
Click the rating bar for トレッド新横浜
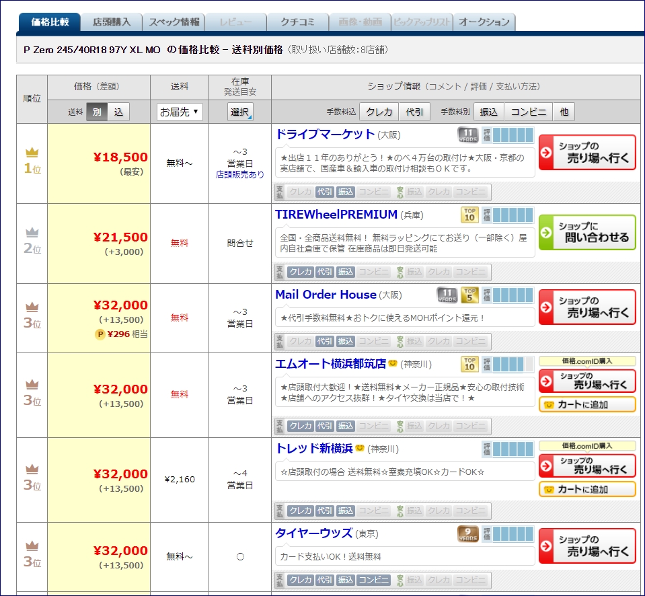pyautogui.click(x=508, y=449)
